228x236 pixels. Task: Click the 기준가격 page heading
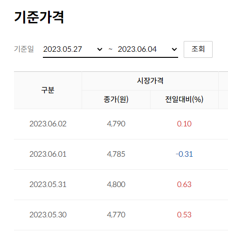[39, 17]
